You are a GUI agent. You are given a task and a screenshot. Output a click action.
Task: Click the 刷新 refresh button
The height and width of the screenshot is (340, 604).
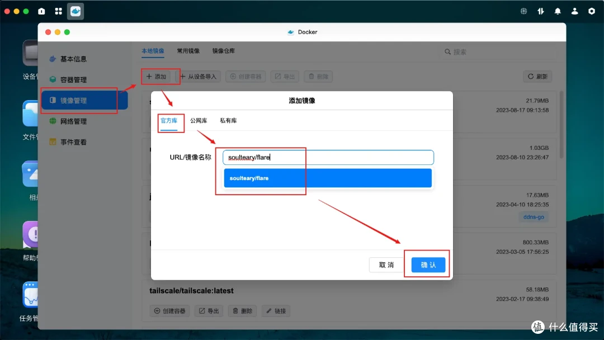click(x=537, y=76)
